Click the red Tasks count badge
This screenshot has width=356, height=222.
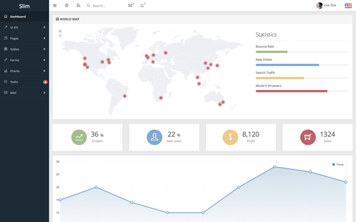click(x=45, y=82)
